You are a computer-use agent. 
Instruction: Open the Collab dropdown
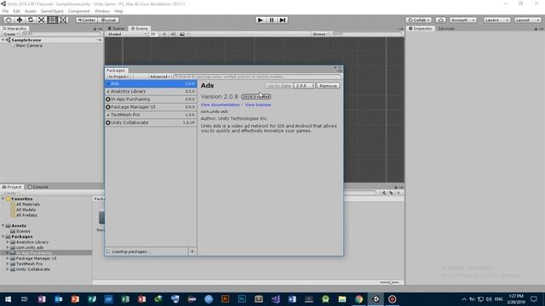click(419, 20)
